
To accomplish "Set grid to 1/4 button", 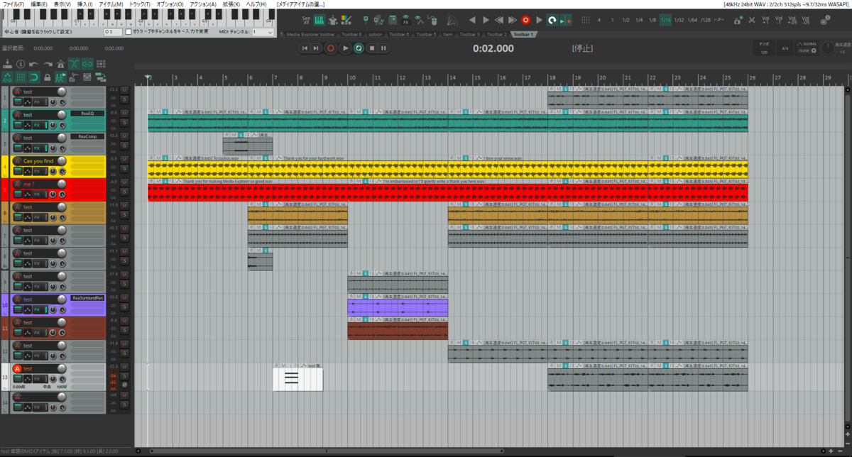I will pyautogui.click(x=639, y=20).
